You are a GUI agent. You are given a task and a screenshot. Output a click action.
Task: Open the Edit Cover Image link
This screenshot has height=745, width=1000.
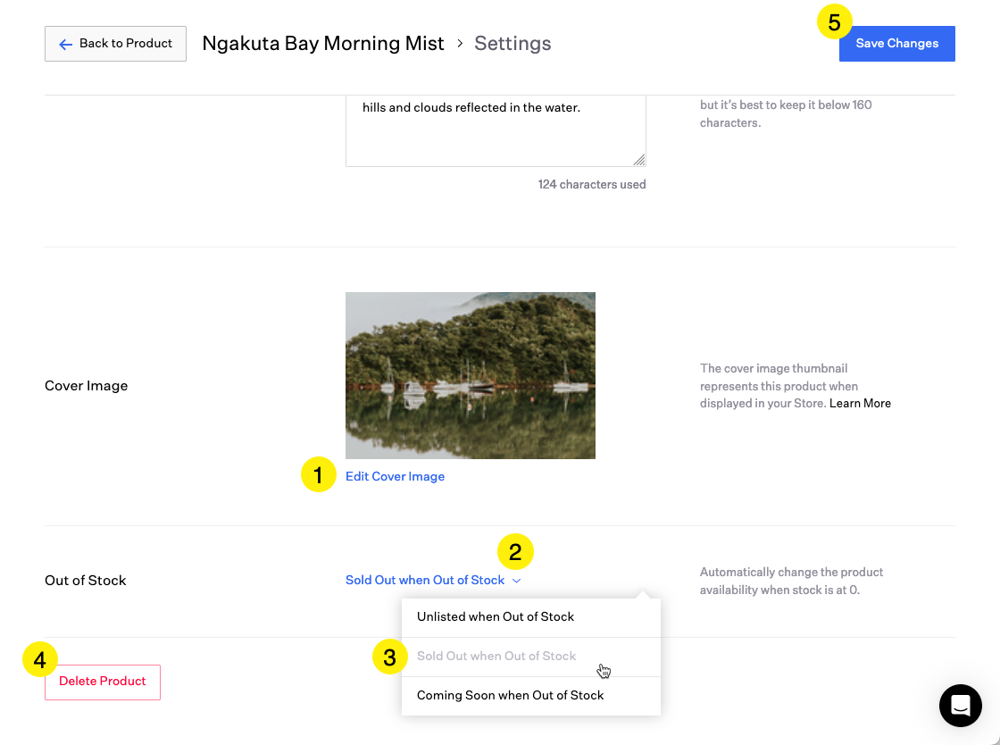(395, 477)
